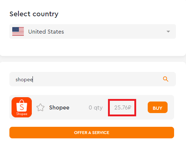Click the OFFER A SERVICE button
The width and height of the screenshot is (186, 164).
(92, 133)
